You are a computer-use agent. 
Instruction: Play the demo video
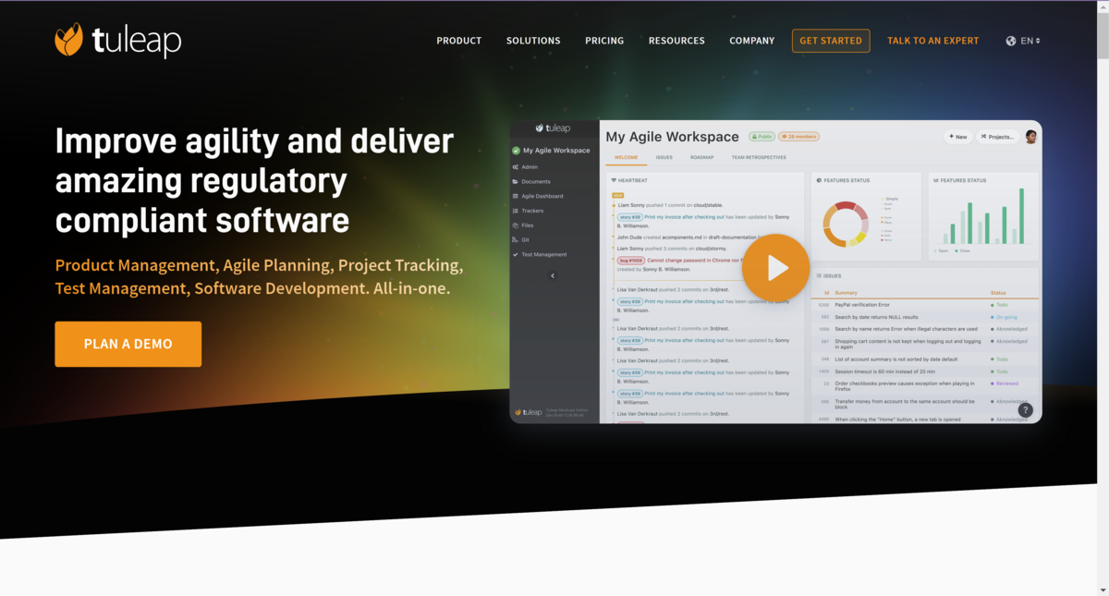tap(776, 268)
